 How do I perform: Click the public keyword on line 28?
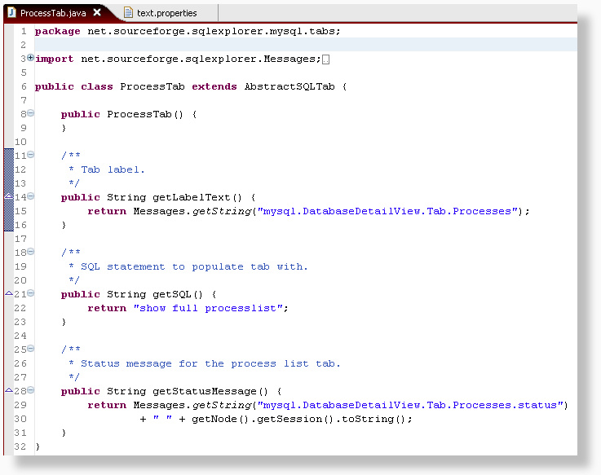(x=81, y=391)
